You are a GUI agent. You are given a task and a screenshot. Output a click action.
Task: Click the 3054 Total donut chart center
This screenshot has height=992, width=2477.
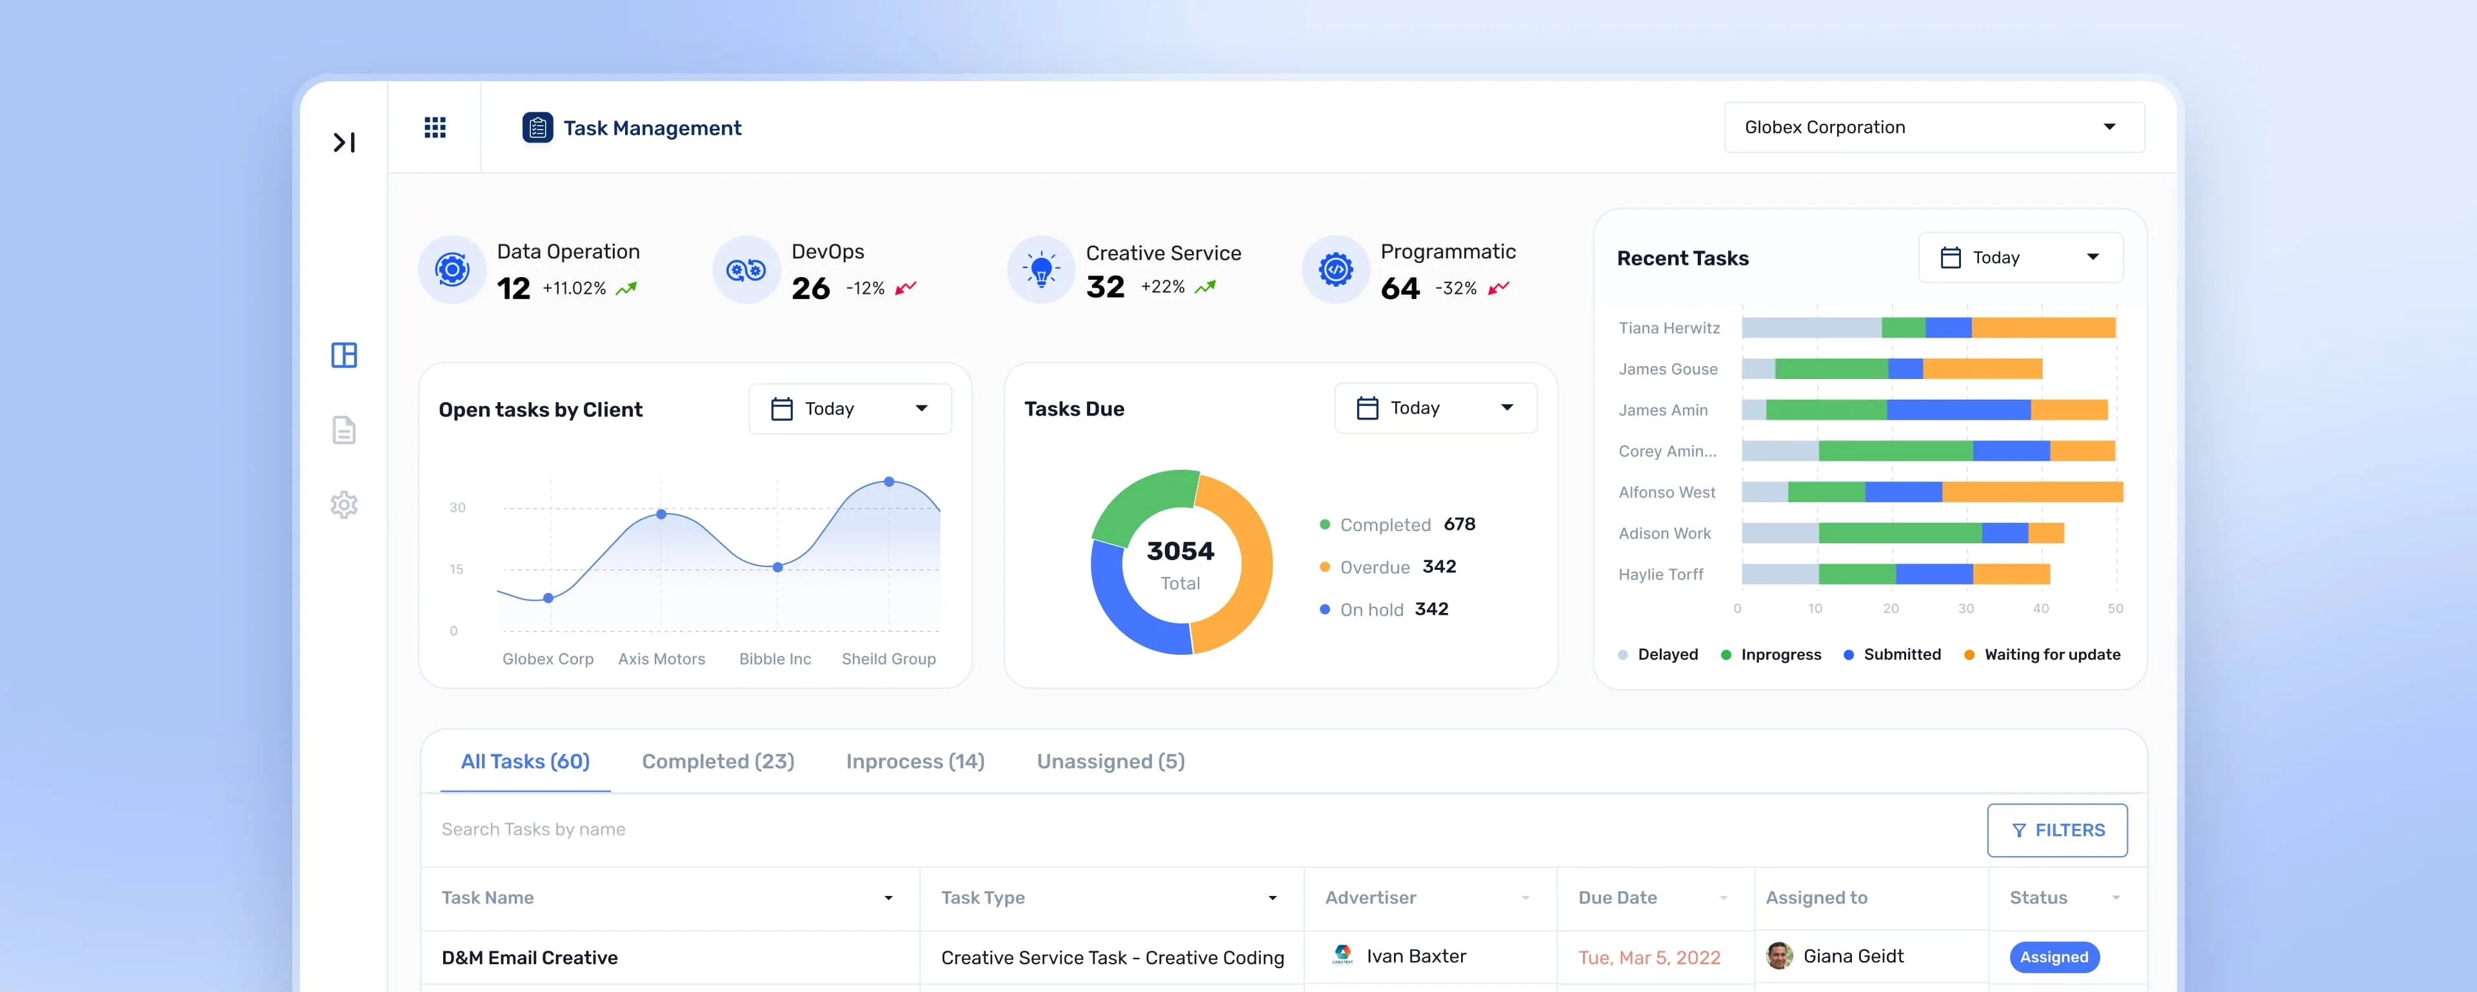pos(1180,563)
